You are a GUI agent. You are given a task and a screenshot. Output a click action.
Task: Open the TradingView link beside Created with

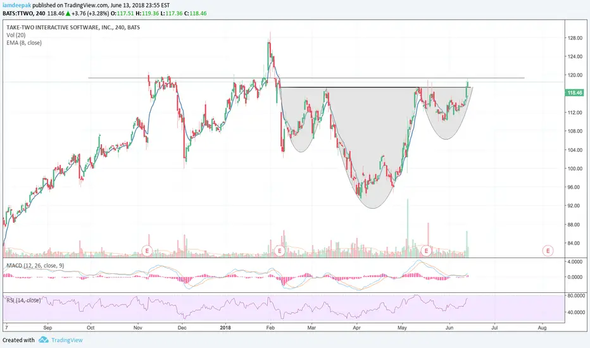[66, 340]
